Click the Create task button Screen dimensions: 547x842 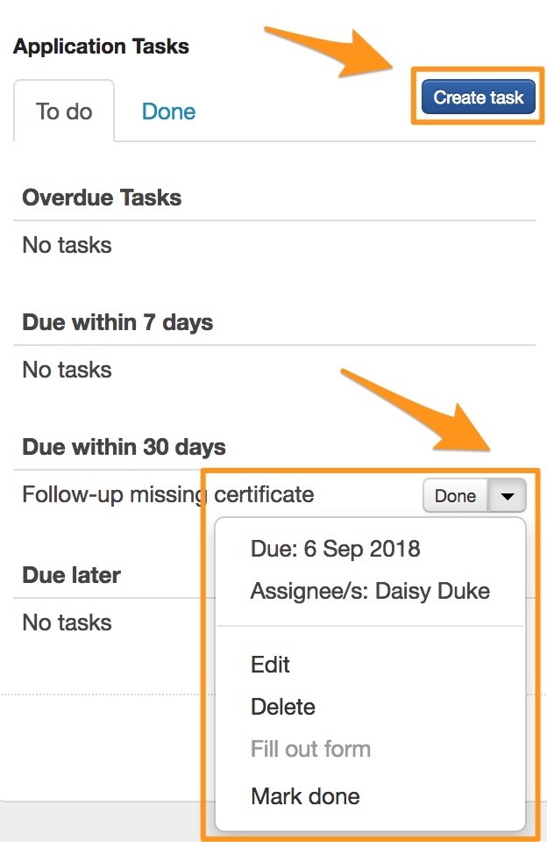coord(478,97)
